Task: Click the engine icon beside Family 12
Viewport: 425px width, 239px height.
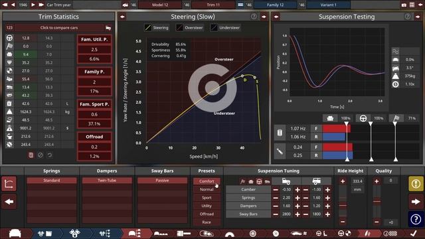Action: (x=240, y=5)
